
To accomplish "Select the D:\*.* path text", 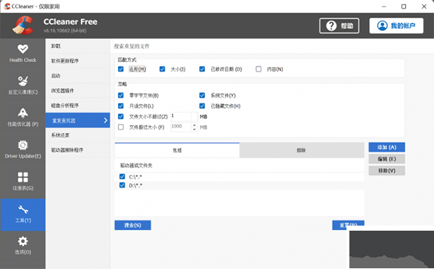I will pyautogui.click(x=135, y=185).
